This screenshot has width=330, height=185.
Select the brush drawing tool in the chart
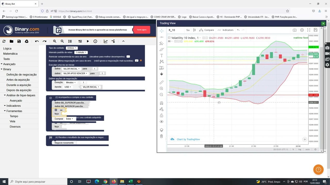[x=161, y=49]
